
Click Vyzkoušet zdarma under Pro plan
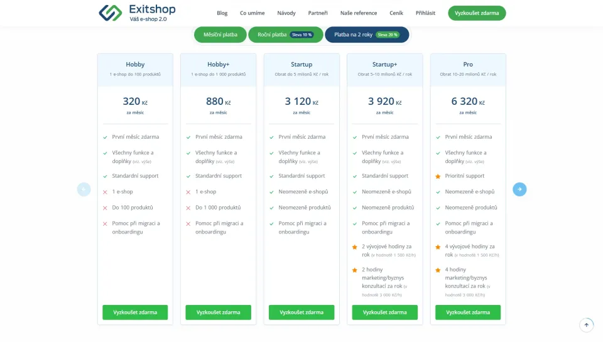pyautogui.click(x=467, y=312)
